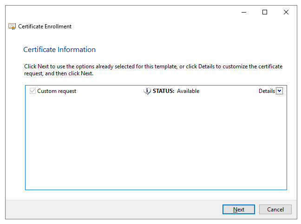Image resolution: width=301 pixels, height=224 pixels.
Task: Click the Certificate Information heading
Action: pos(59,50)
